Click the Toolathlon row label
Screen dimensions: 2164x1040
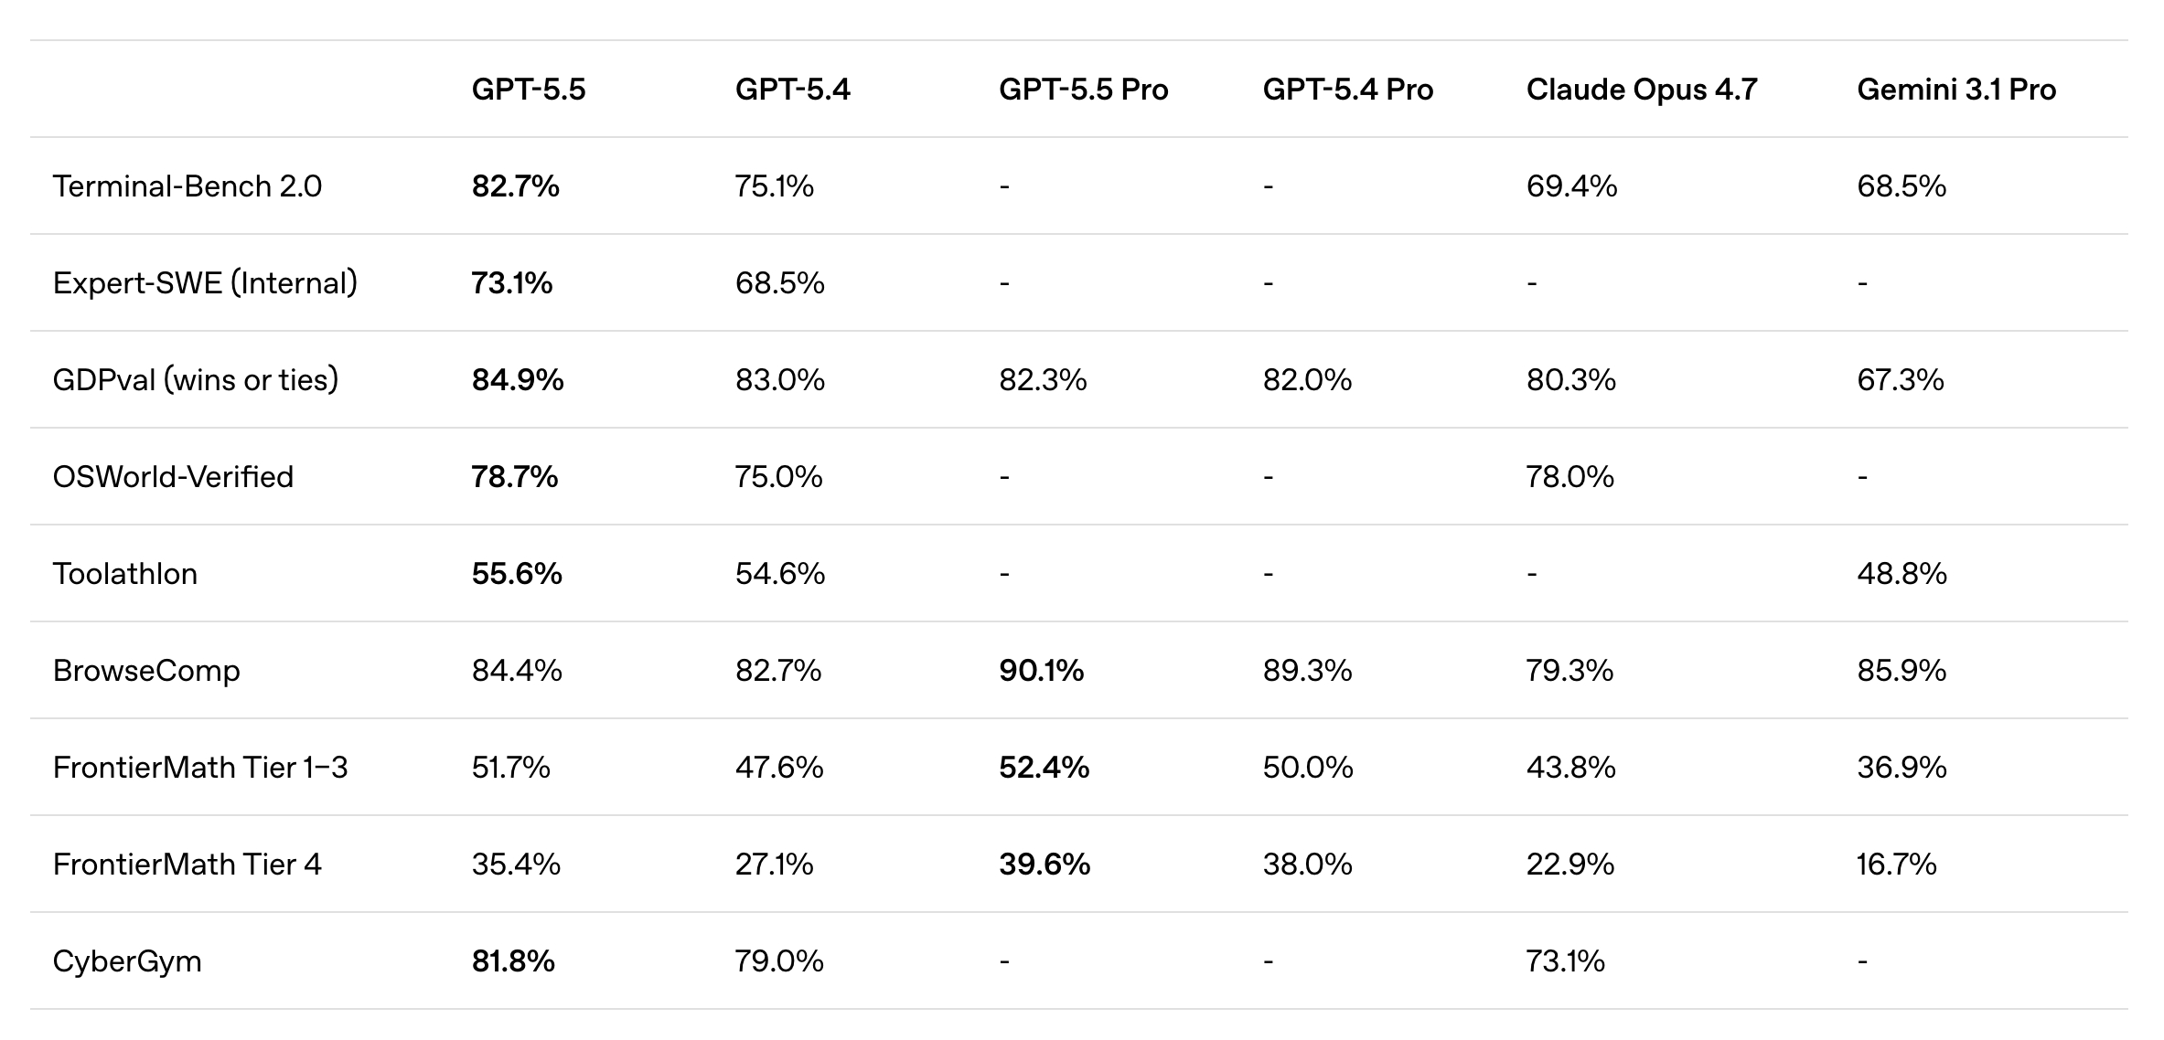click(125, 574)
